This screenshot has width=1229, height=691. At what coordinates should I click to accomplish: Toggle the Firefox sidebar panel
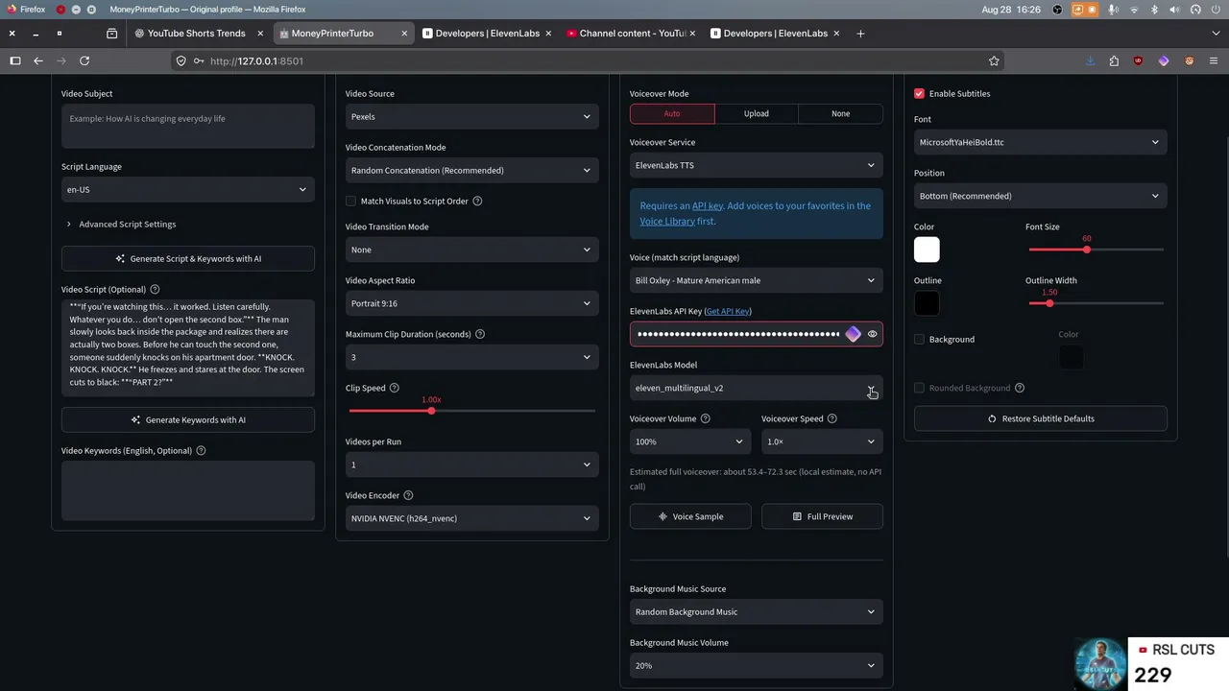tap(14, 60)
